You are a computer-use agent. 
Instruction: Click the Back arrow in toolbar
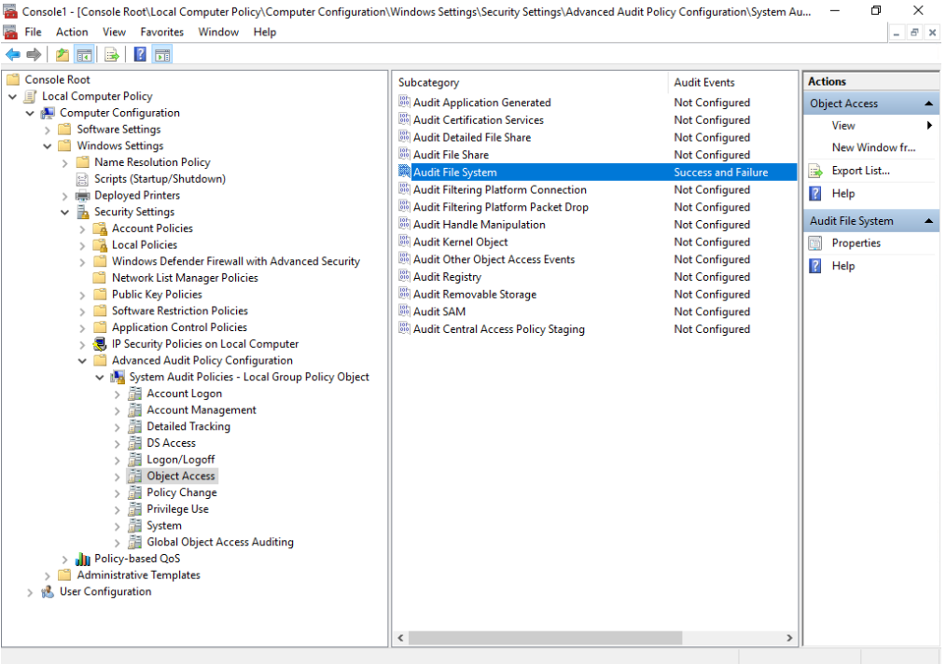pyautogui.click(x=12, y=55)
